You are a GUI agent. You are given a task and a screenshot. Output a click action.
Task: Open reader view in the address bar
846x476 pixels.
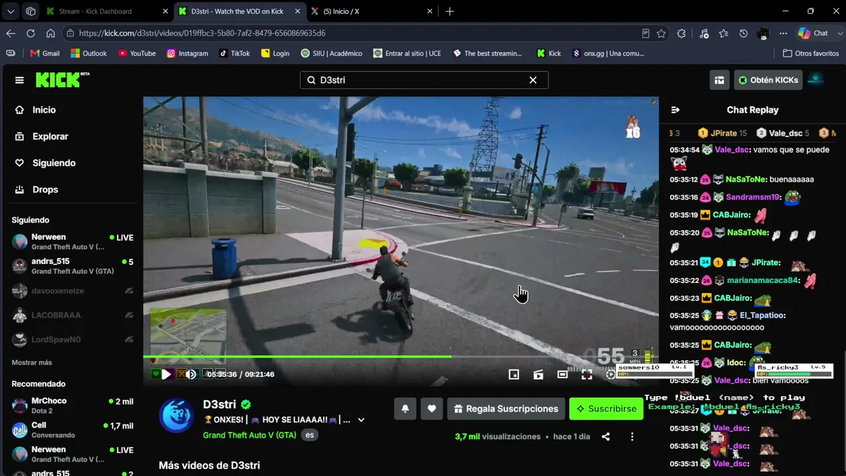(x=646, y=33)
